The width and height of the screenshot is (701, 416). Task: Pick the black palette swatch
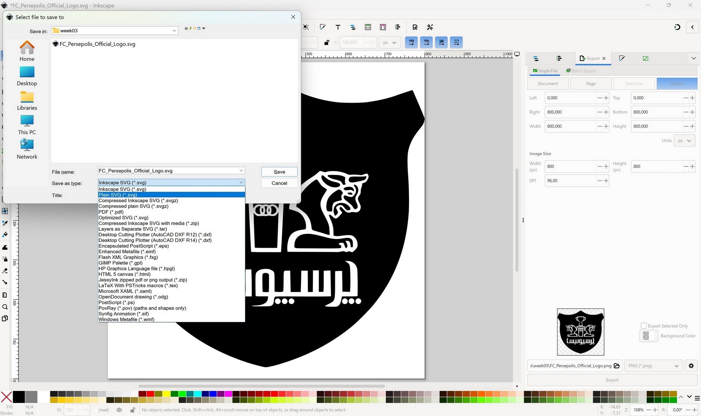(19, 397)
